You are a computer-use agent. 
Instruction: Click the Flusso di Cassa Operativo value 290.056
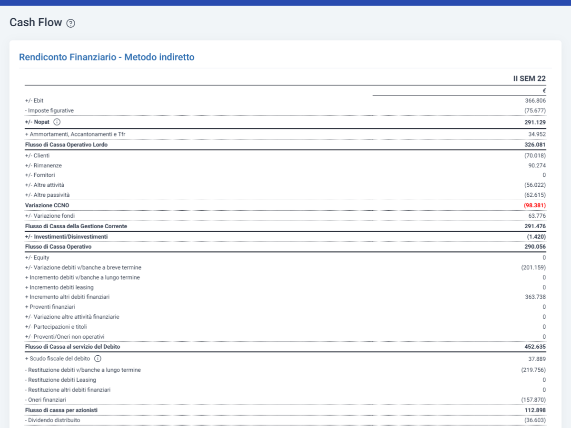pos(535,247)
